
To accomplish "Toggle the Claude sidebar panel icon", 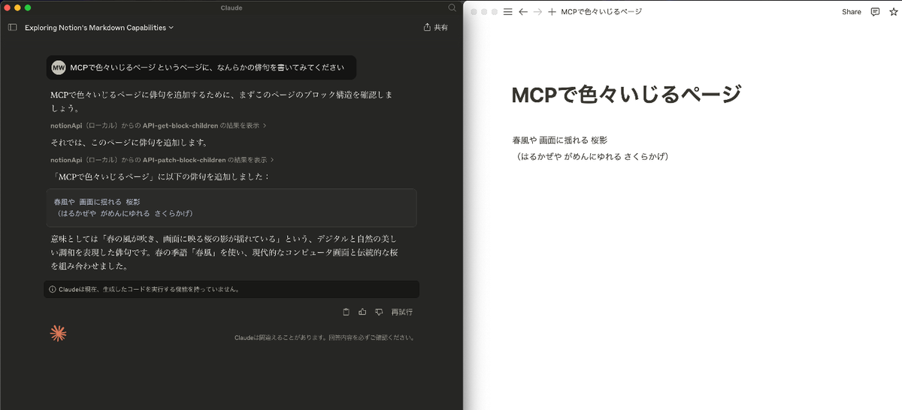I will click(12, 27).
